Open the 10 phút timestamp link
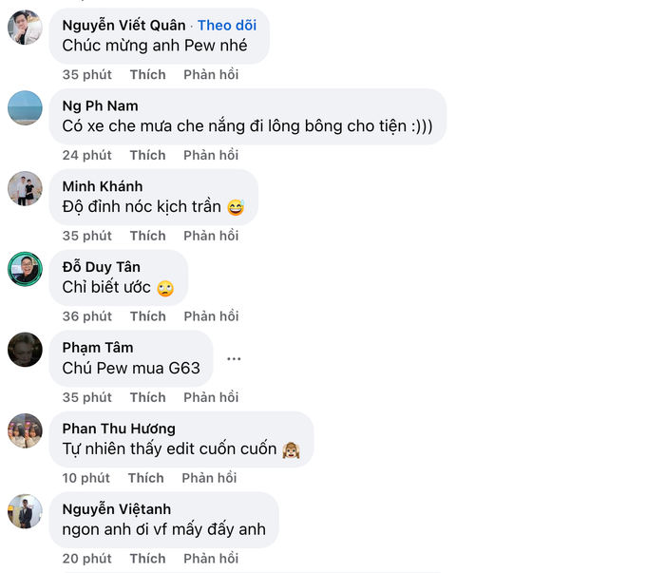The height and width of the screenshot is (573, 665). 86,478
